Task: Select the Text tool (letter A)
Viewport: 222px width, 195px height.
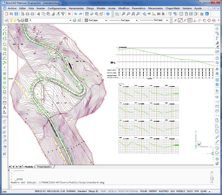Action: [5, 107]
